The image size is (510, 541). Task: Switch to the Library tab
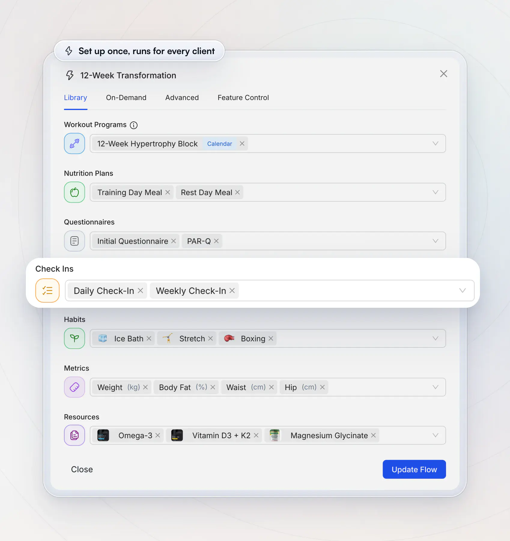[75, 98]
